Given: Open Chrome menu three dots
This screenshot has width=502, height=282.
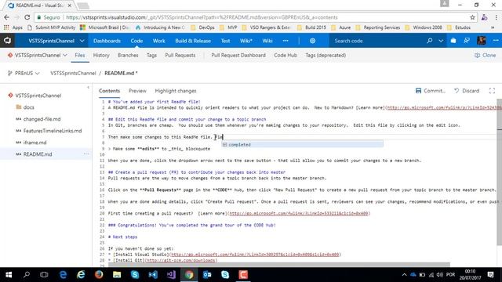Looking at the screenshot, I should click(x=497, y=17).
